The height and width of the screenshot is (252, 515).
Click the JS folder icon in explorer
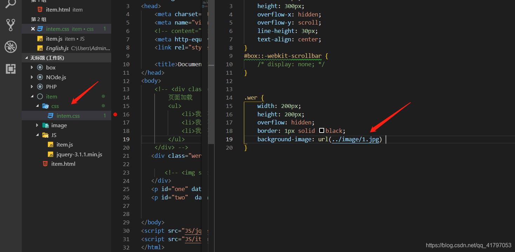pyautogui.click(x=45, y=135)
